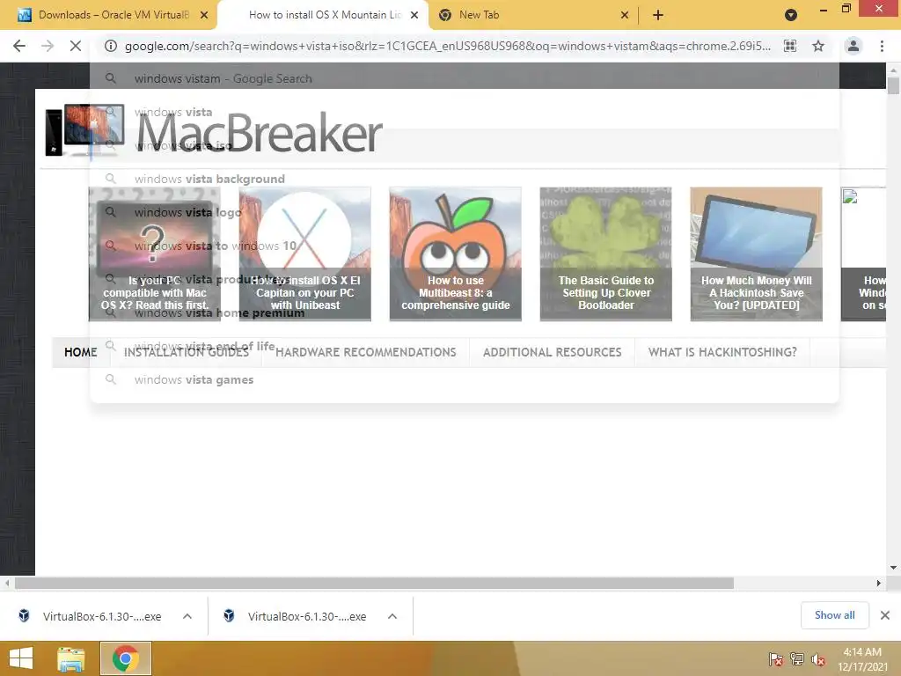The width and height of the screenshot is (901, 676).
Task: Click the scroll right arrow on horizontal scrollbar
Action: [879, 583]
